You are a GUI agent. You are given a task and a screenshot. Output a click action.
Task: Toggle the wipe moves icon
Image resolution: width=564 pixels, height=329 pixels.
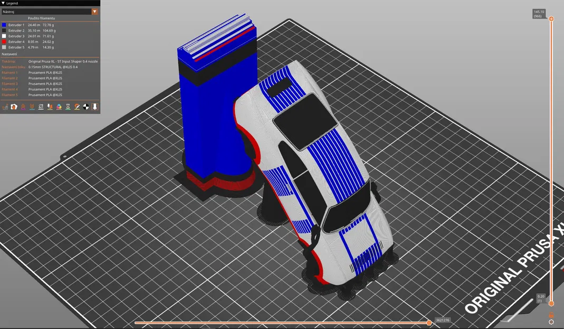(14, 106)
